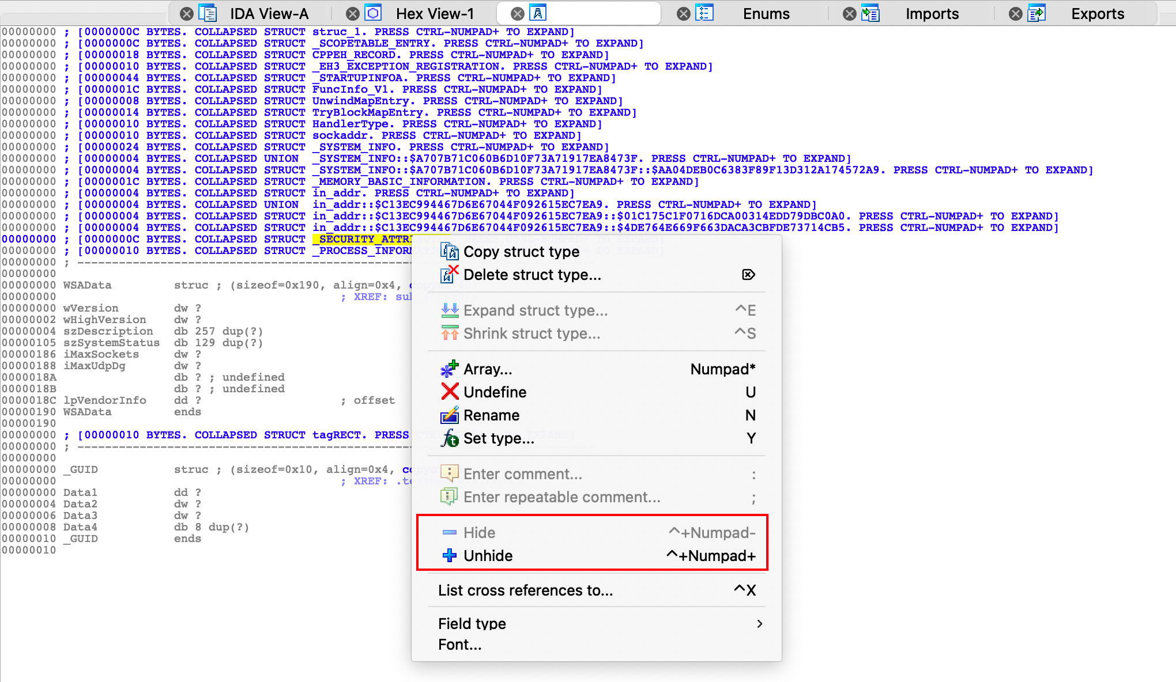
Task: Select the Font... menu entry
Action: [459, 645]
